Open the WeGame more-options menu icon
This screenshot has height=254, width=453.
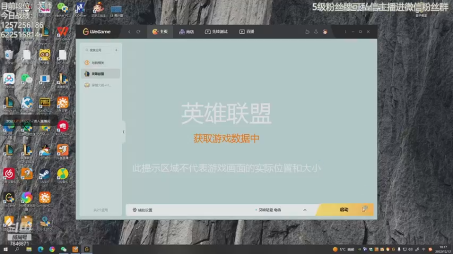click(x=345, y=32)
